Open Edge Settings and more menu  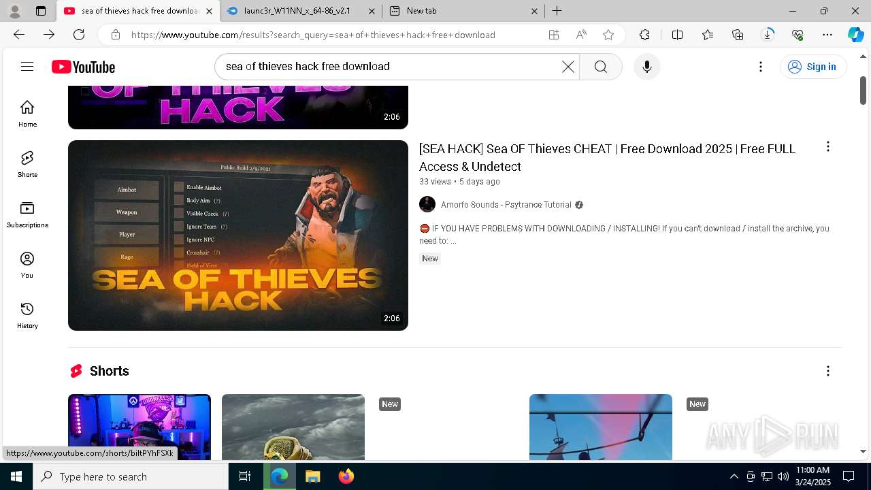827,35
